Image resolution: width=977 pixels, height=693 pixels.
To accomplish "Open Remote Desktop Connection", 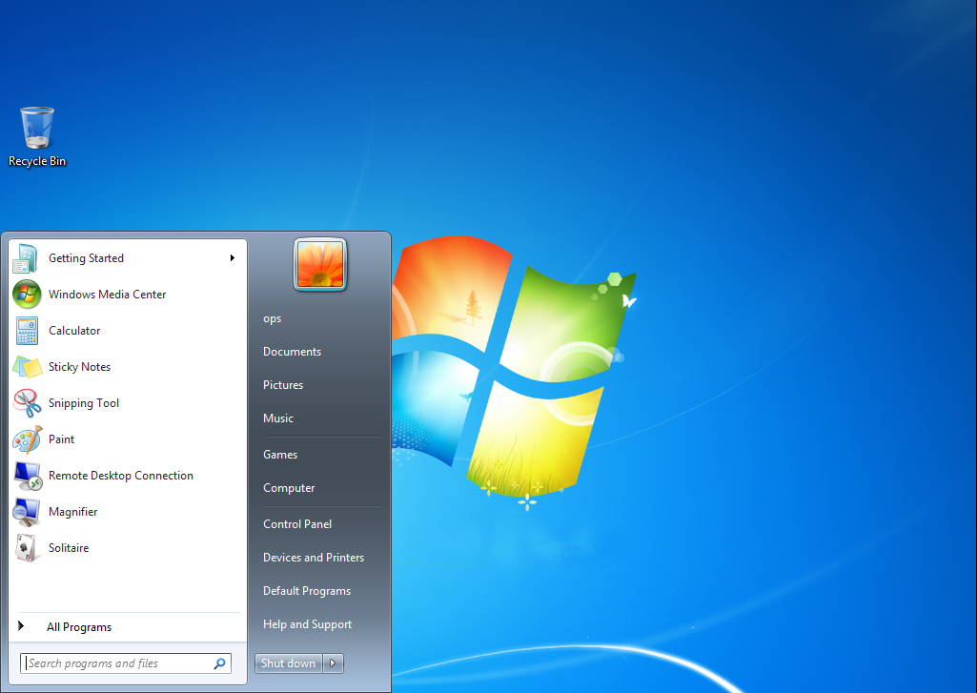I will [120, 476].
